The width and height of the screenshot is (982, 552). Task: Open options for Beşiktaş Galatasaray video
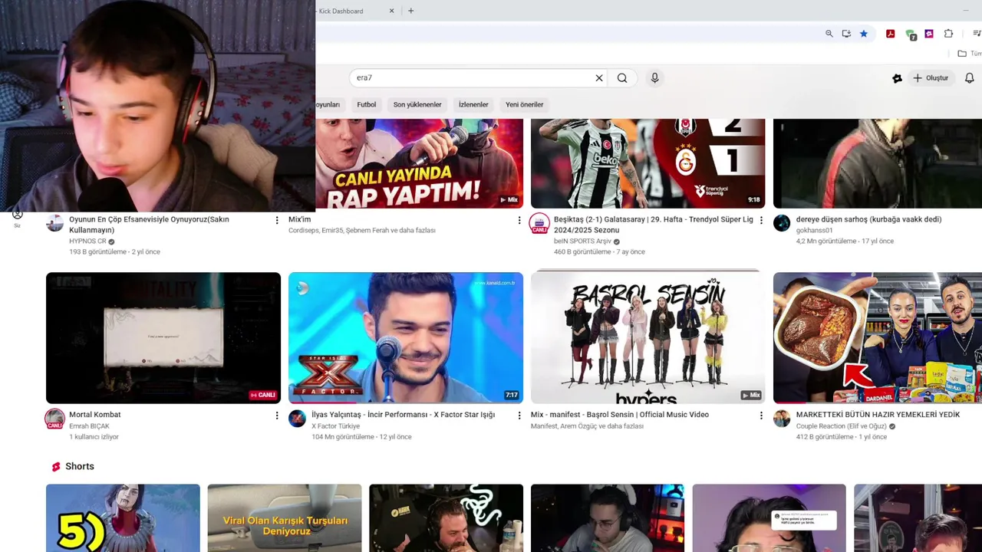(761, 220)
